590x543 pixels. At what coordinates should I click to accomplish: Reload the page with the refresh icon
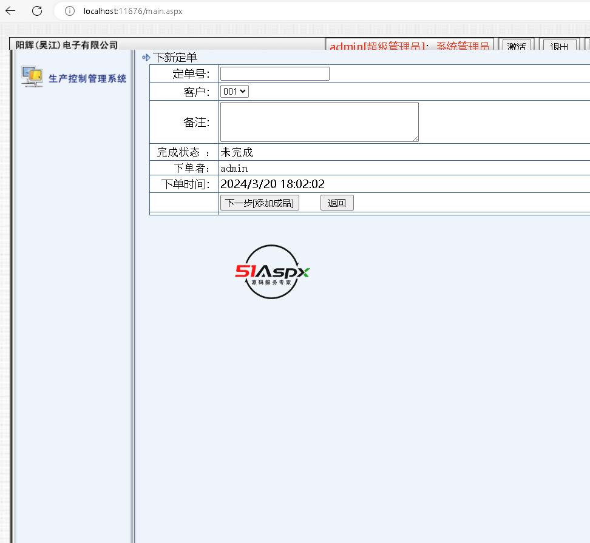pos(37,11)
